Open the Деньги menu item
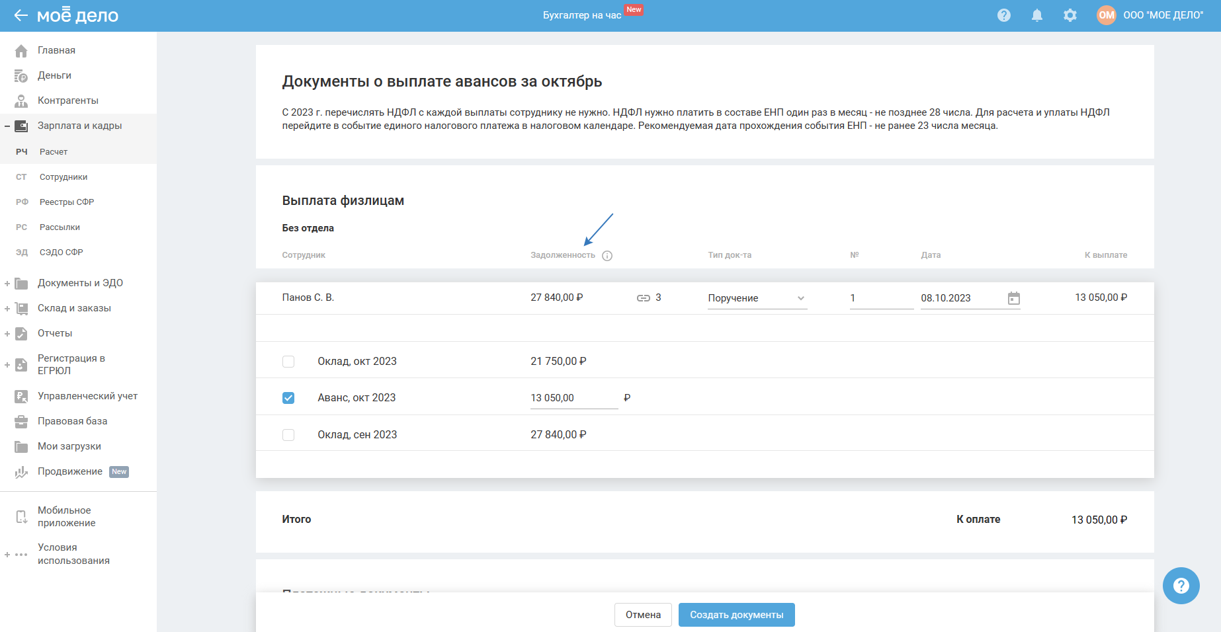This screenshot has width=1221, height=632. click(x=54, y=75)
